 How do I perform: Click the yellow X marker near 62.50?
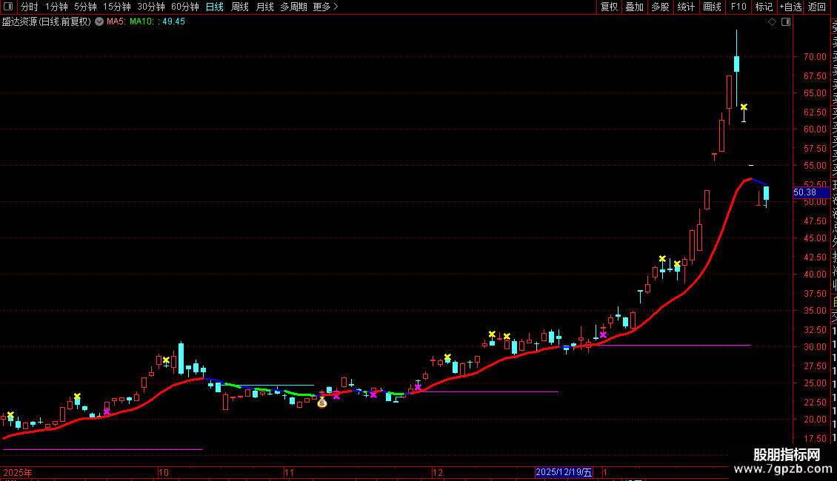[x=744, y=107]
